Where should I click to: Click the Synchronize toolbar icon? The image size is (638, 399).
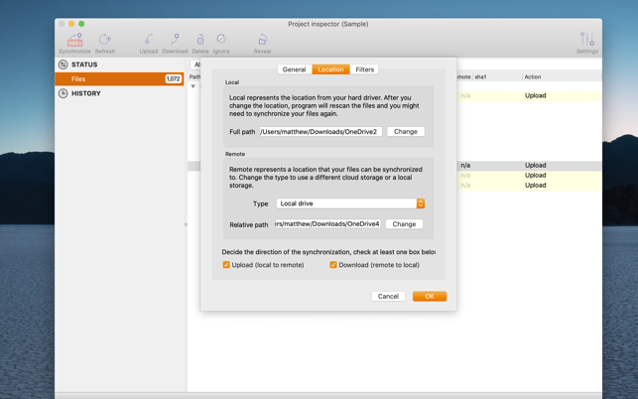coord(74,41)
